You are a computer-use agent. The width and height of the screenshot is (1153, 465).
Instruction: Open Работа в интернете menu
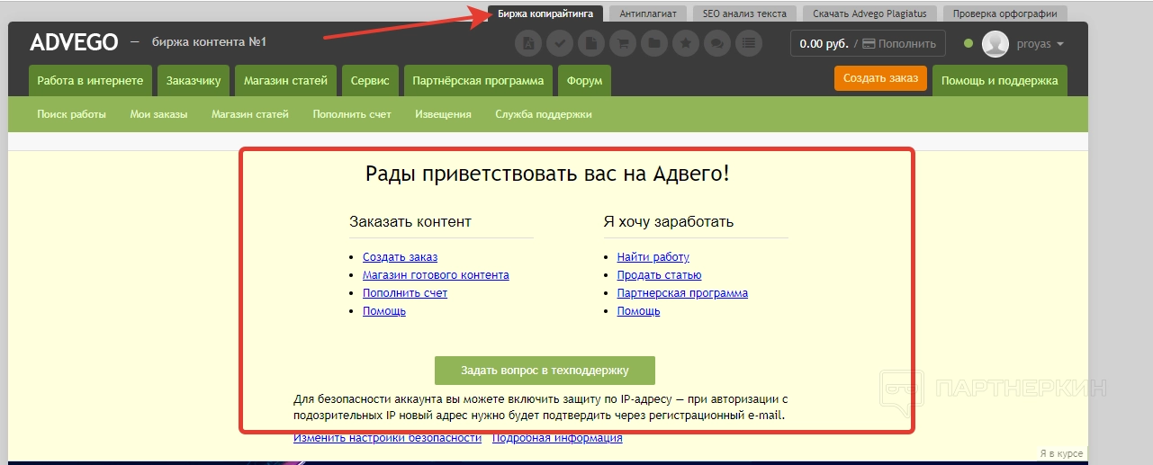(90, 80)
